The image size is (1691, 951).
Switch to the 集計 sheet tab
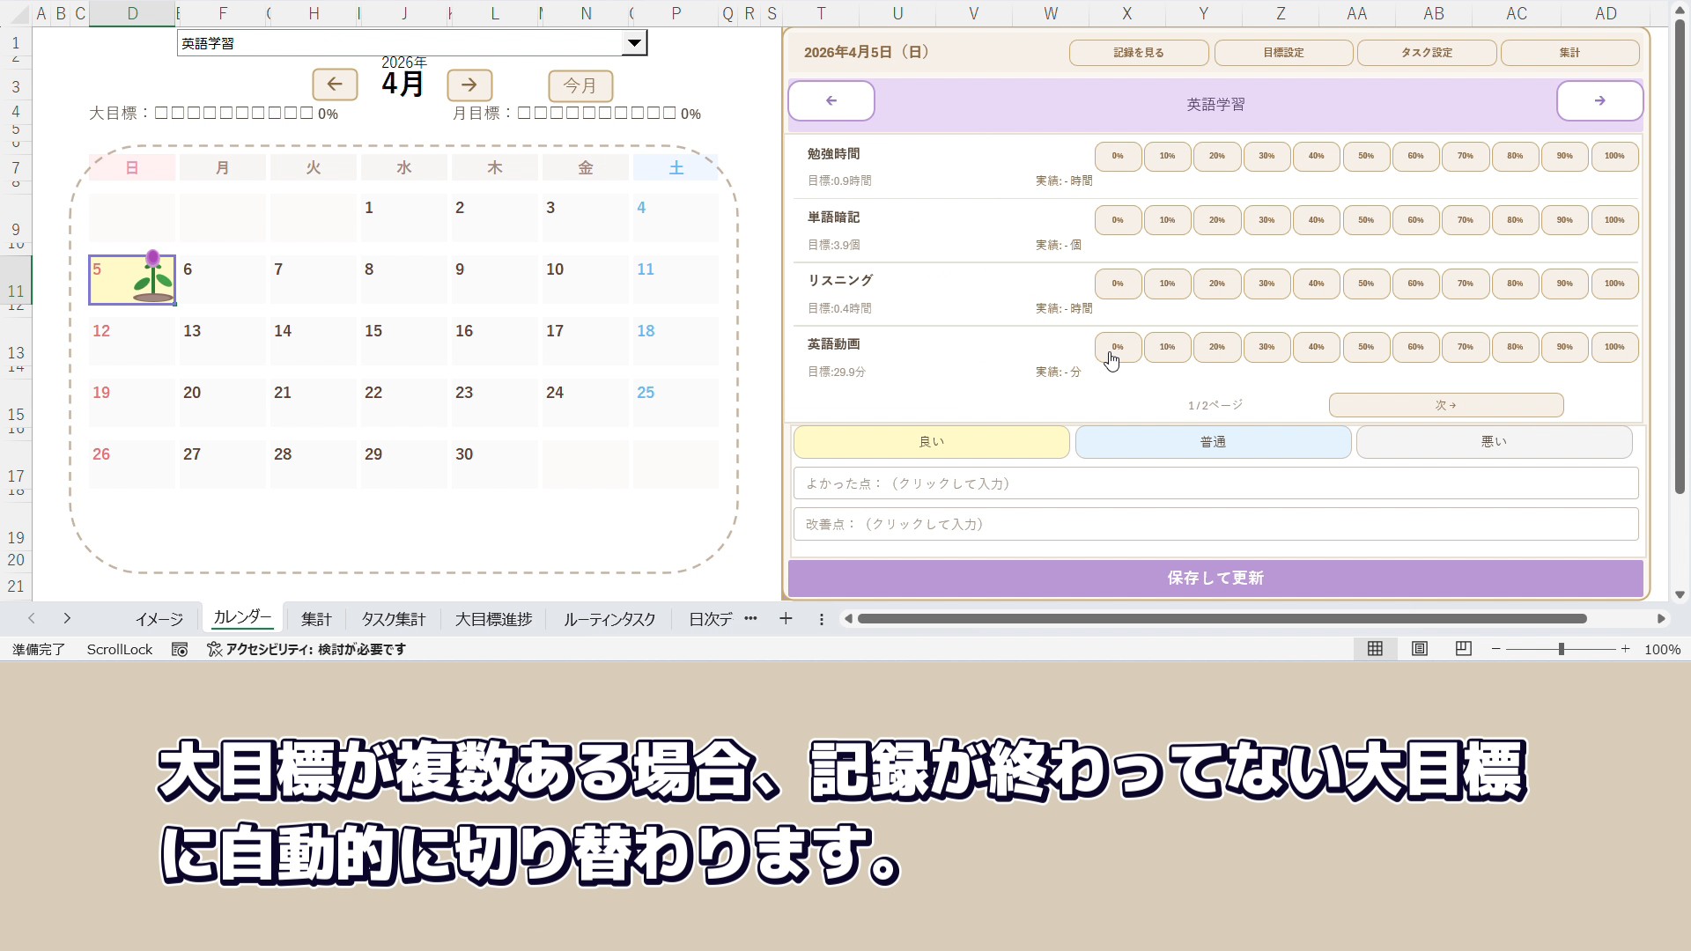click(x=316, y=619)
